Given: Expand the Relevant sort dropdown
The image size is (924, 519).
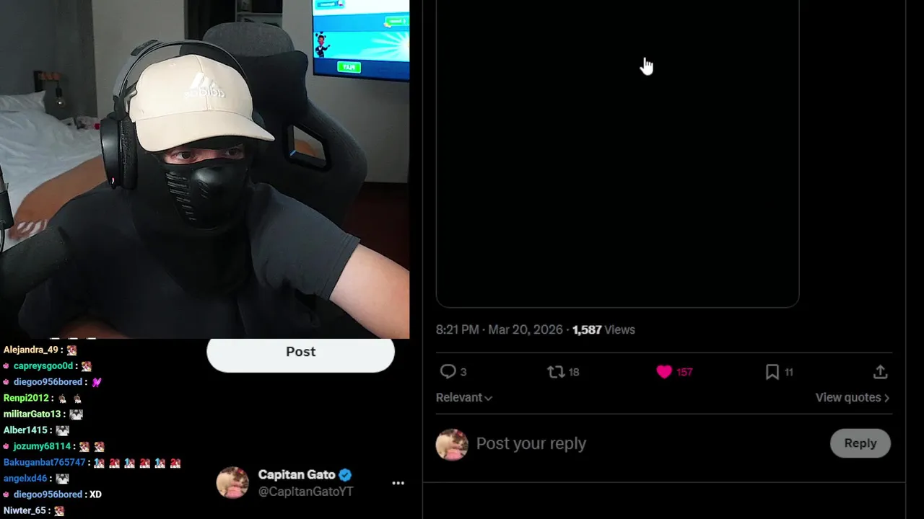Looking at the screenshot, I should coord(464,398).
